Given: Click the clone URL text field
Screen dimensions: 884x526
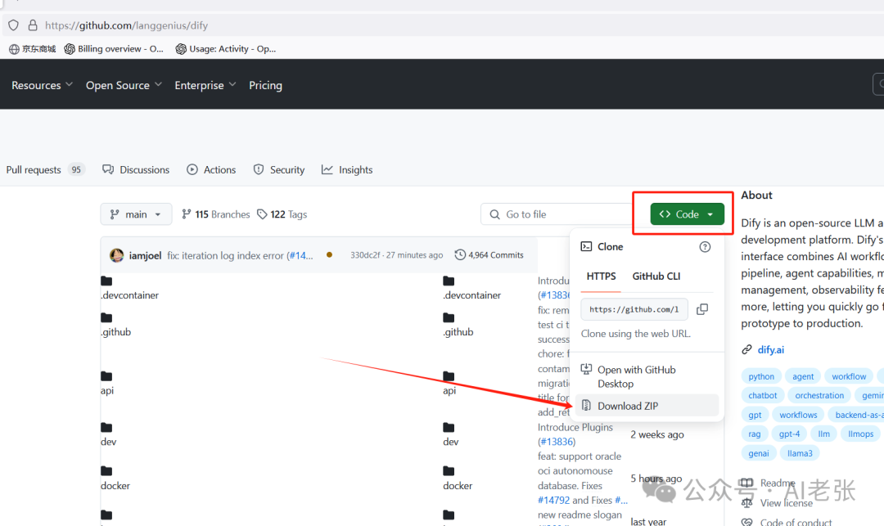Looking at the screenshot, I should point(634,309).
